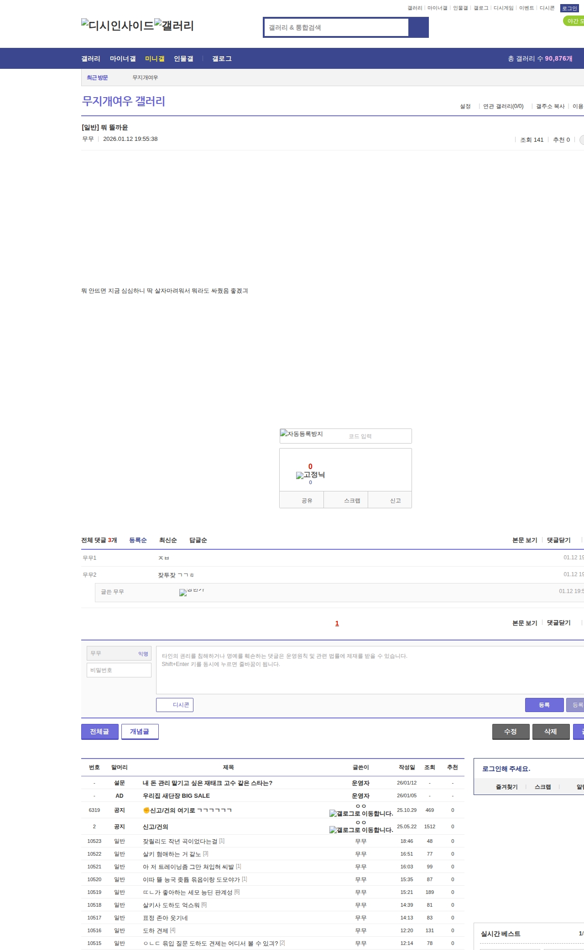Open 즐겨찾기 in the login box
Image resolution: width=584 pixels, height=950 pixels.
tap(506, 787)
